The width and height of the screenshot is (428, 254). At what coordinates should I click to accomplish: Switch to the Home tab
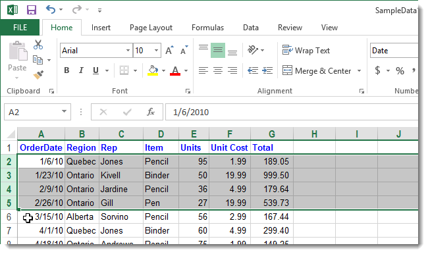[62, 28]
